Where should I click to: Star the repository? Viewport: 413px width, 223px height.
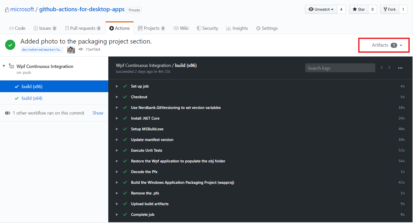click(x=359, y=9)
